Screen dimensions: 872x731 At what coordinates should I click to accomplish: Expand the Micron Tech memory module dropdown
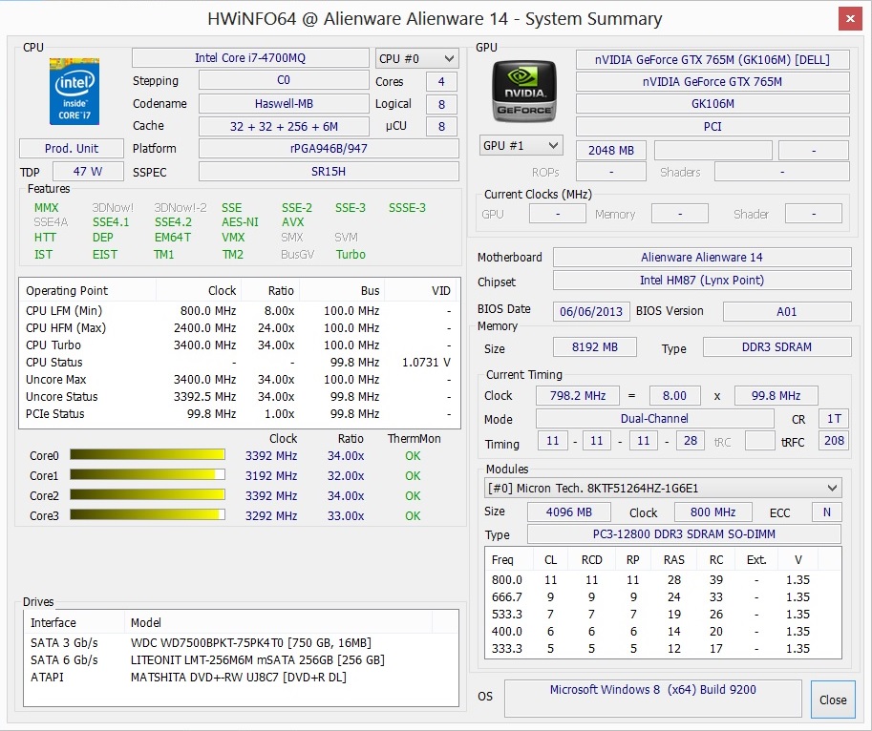[663, 489]
